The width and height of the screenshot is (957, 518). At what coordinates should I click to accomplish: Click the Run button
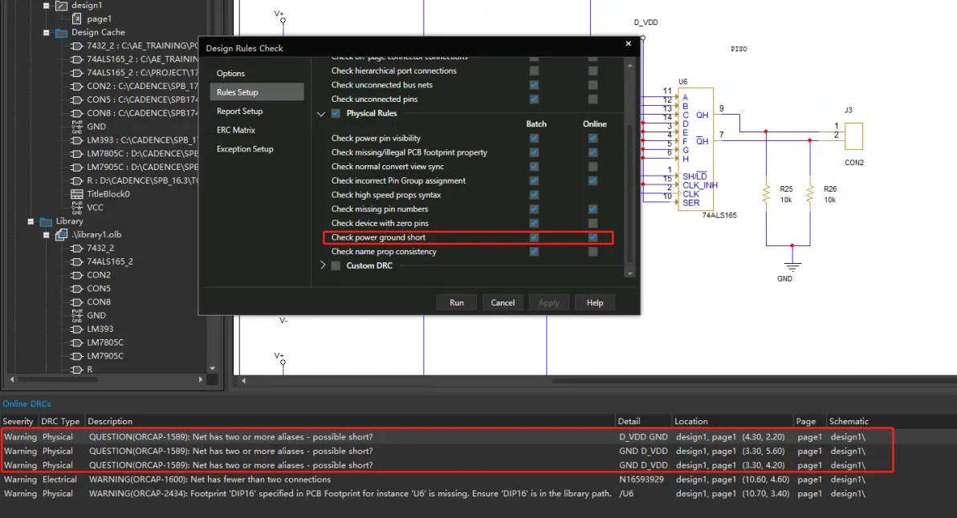click(x=457, y=302)
